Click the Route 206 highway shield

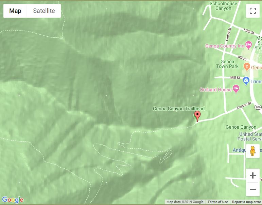[258, 107]
